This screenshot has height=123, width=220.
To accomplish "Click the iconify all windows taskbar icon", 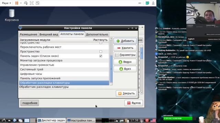I will 21,121.
